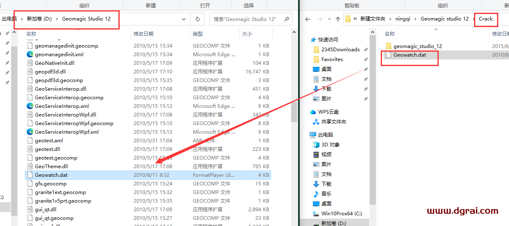Select geotest.dll file icon
Viewport: 509px width, 226px height.
(x=30, y=149)
